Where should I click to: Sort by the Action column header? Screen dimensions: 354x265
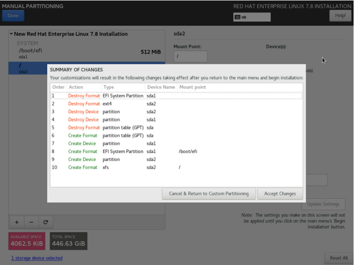[x=76, y=87]
